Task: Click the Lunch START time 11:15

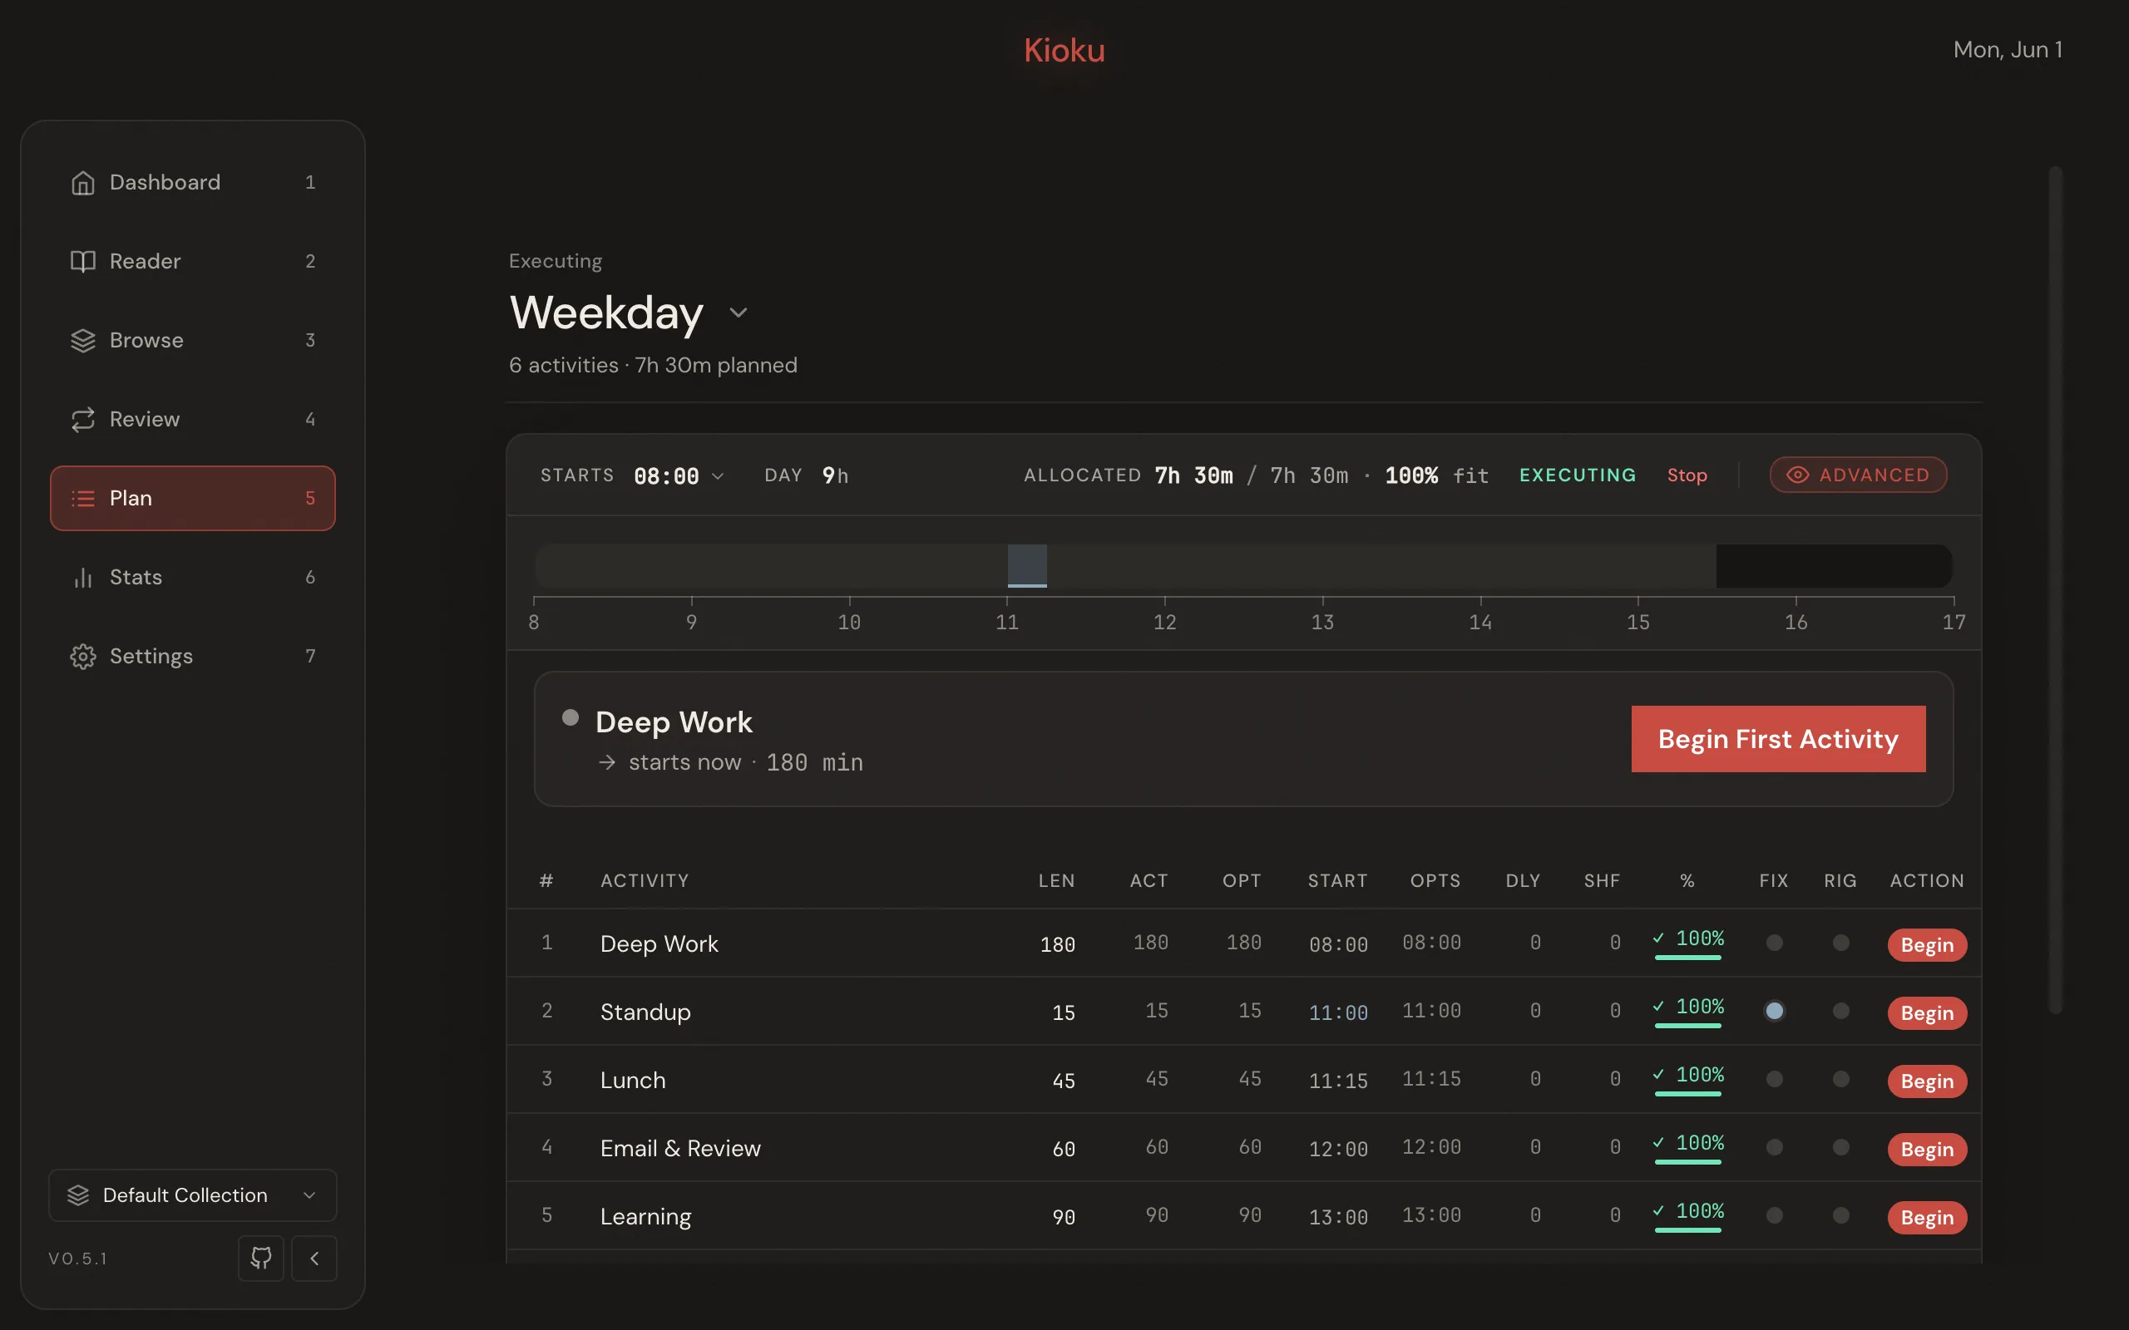Action: pos(1338,1081)
